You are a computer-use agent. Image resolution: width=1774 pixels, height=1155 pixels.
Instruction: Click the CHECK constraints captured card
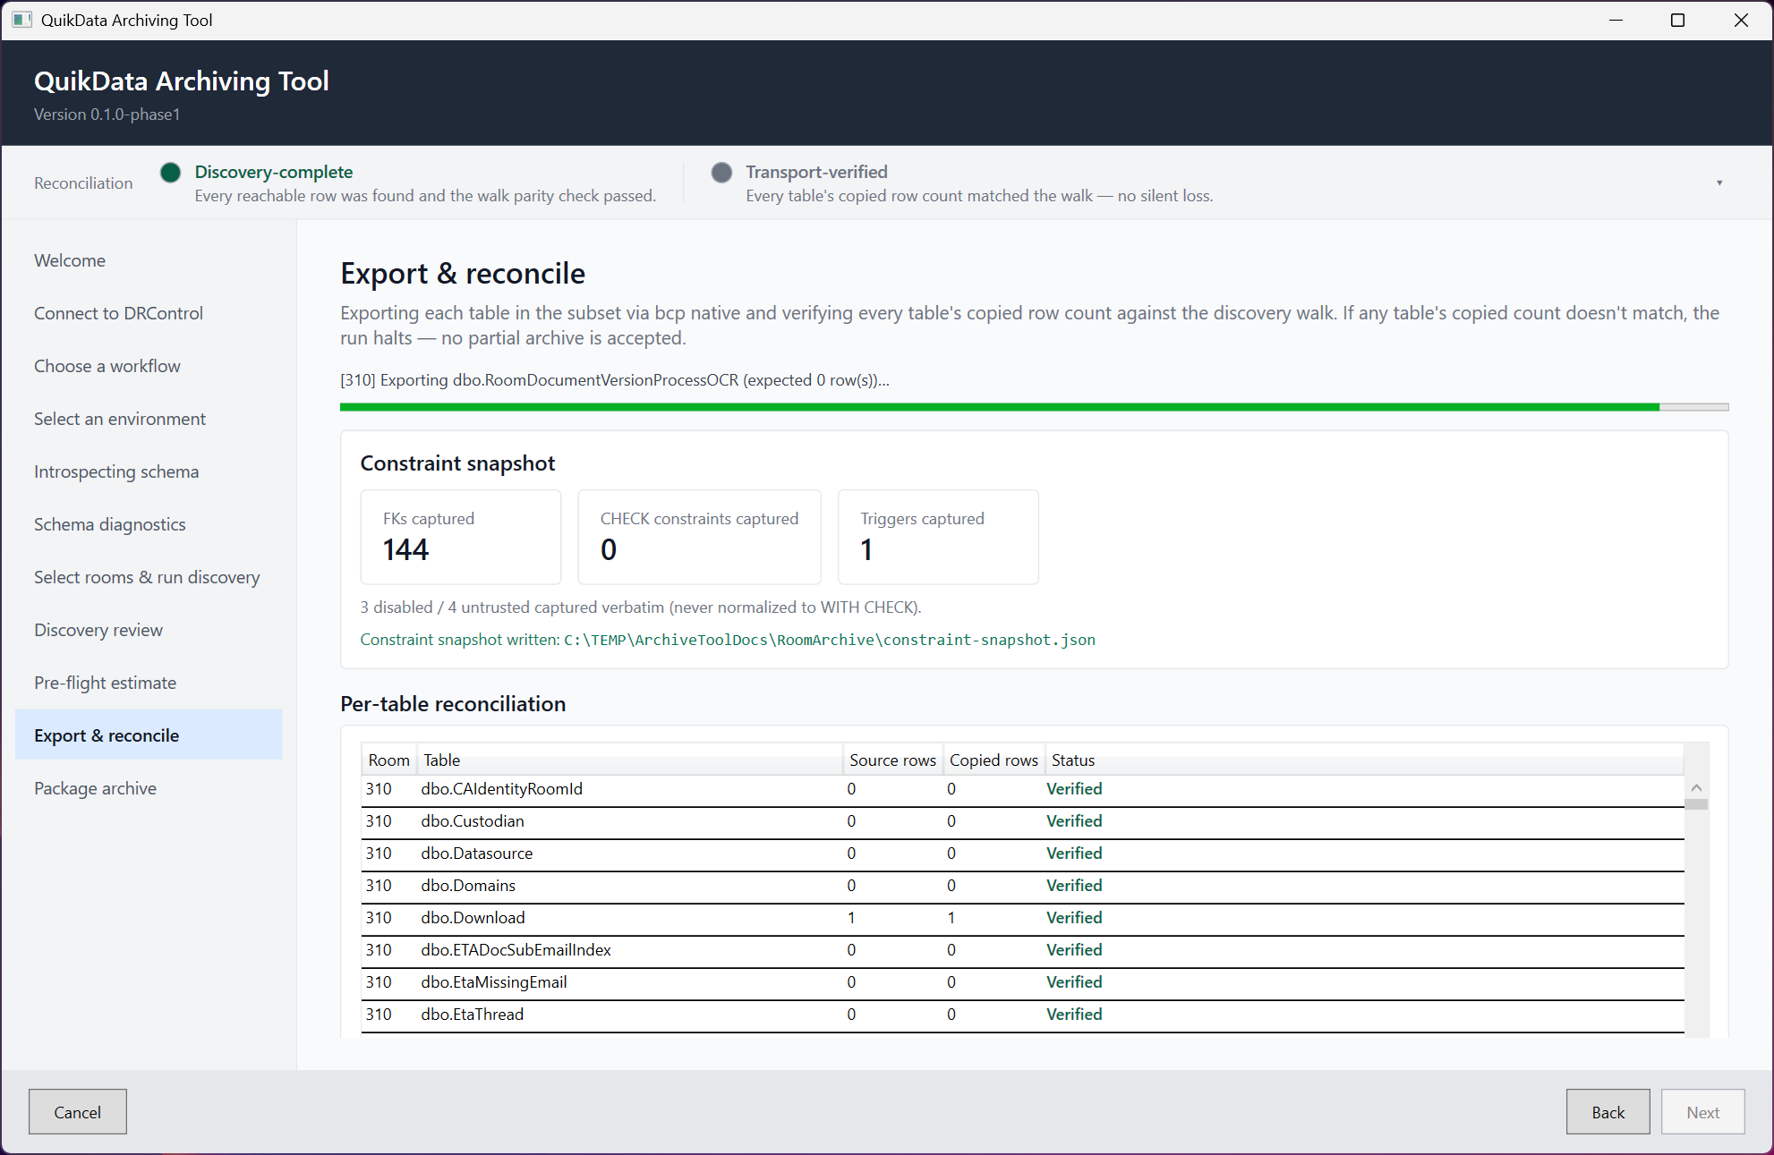pyautogui.click(x=699, y=537)
